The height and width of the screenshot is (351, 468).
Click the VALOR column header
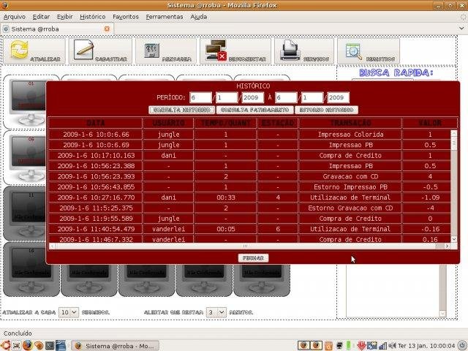click(430, 123)
